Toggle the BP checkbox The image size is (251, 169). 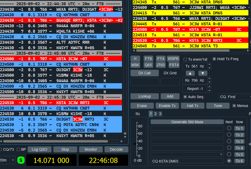click(18, 150)
